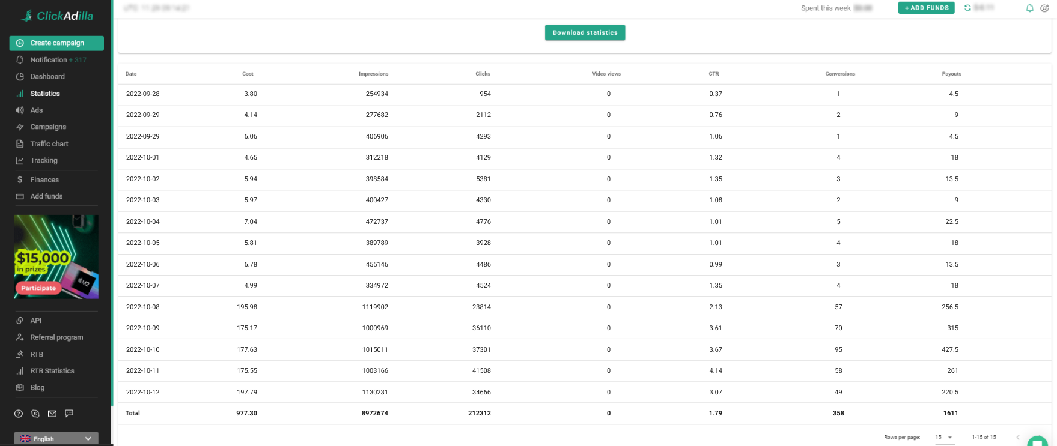Click Create campaign in the sidebar
1057x446 pixels.
click(56, 43)
